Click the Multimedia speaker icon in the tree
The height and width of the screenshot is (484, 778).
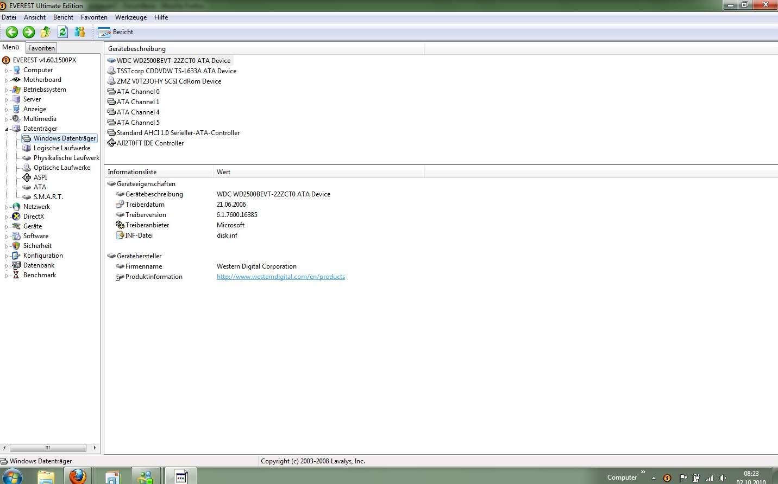click(x=16, y=119)
